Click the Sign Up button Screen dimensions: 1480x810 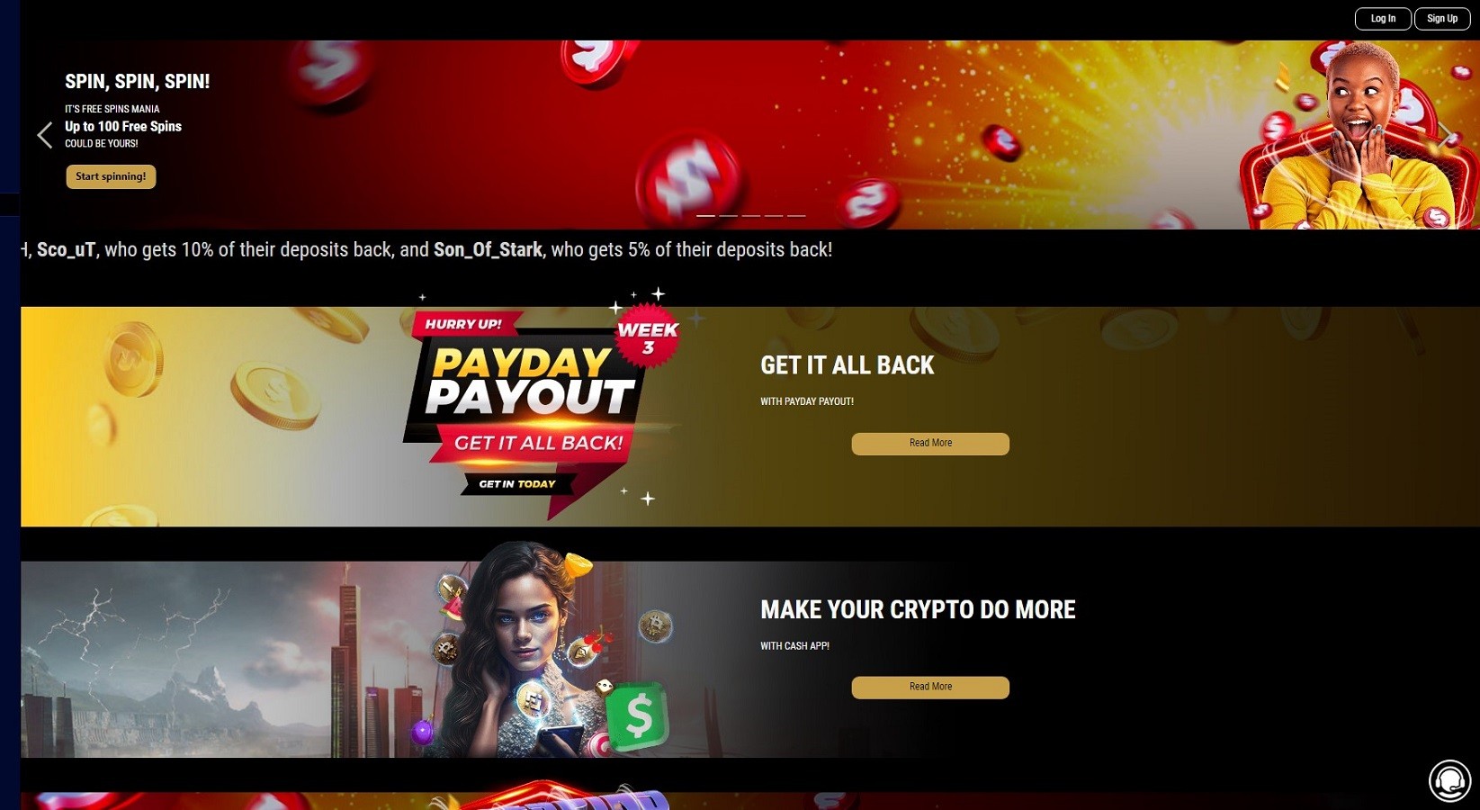click(x=1442, y=19)
